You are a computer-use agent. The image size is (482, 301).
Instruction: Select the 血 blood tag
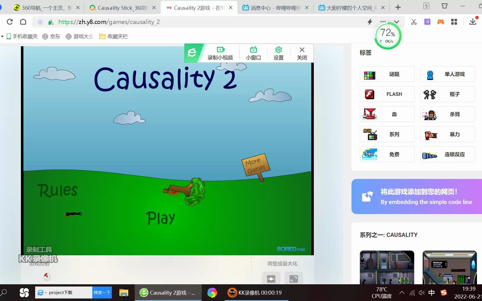pyautogui.click(x=387, y=114)
